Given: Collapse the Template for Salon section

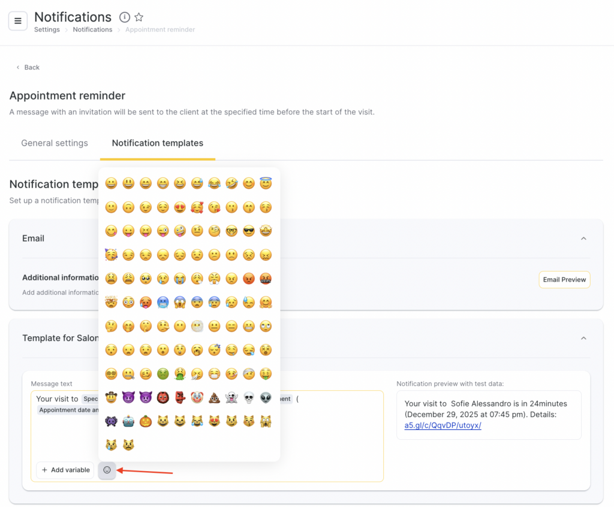Looking at the screenshot, I should tap(583, 338).
